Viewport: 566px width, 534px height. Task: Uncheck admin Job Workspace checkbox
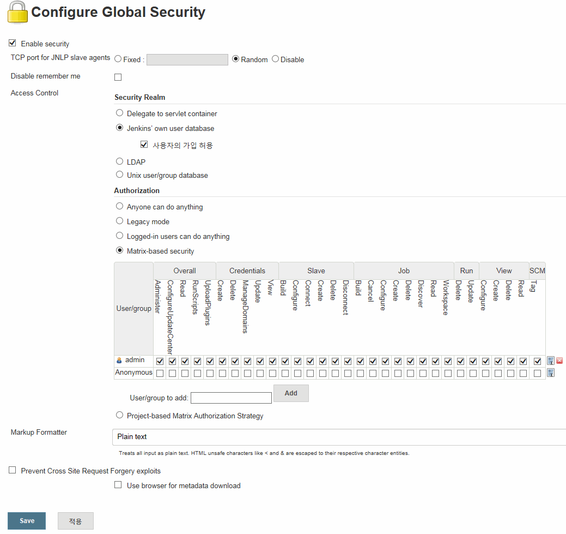point(448,361)
